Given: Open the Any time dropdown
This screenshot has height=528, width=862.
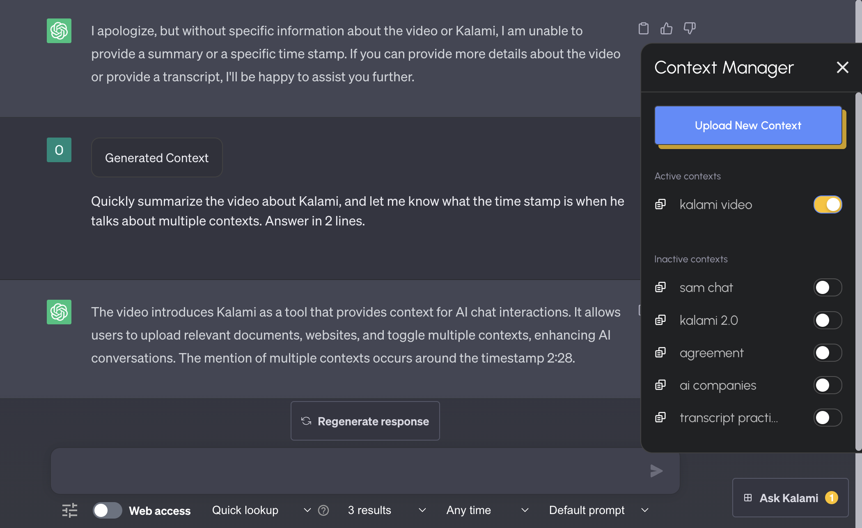Looking at the screenshot, I should pos(487,510).
